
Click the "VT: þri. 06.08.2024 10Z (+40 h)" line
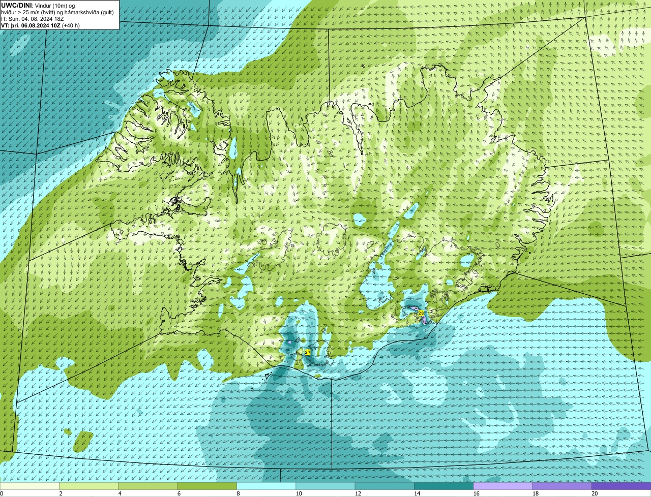pyautogui.click(x=40, y=25)
